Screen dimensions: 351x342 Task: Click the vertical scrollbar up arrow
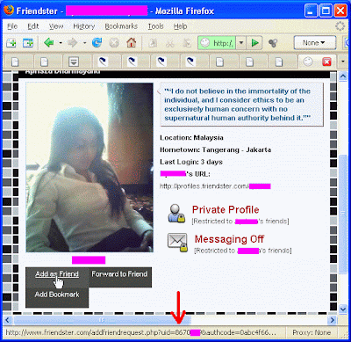pyautogui.click(x=343, y=76)
